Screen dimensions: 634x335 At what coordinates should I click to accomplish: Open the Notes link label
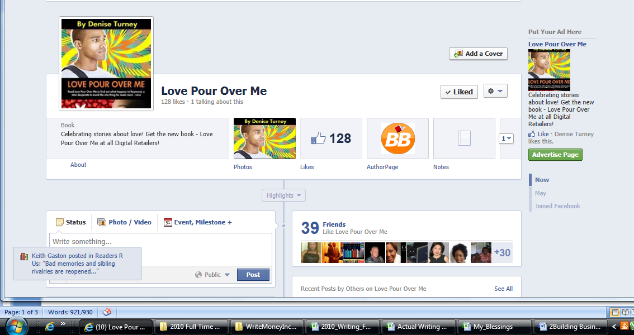pyautogui.click(x=441, y=167)
